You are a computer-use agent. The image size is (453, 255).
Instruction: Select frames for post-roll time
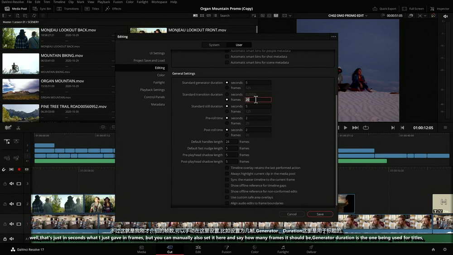[227, 135]
